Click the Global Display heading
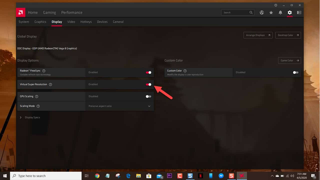Image resolution: width=320 pixels, height=180 pixels. click(27, 36)
